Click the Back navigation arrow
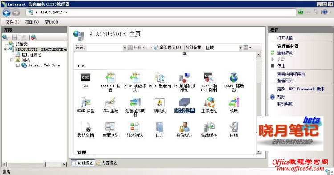Viewport: 334px width, 175px height. pos(6,12)
